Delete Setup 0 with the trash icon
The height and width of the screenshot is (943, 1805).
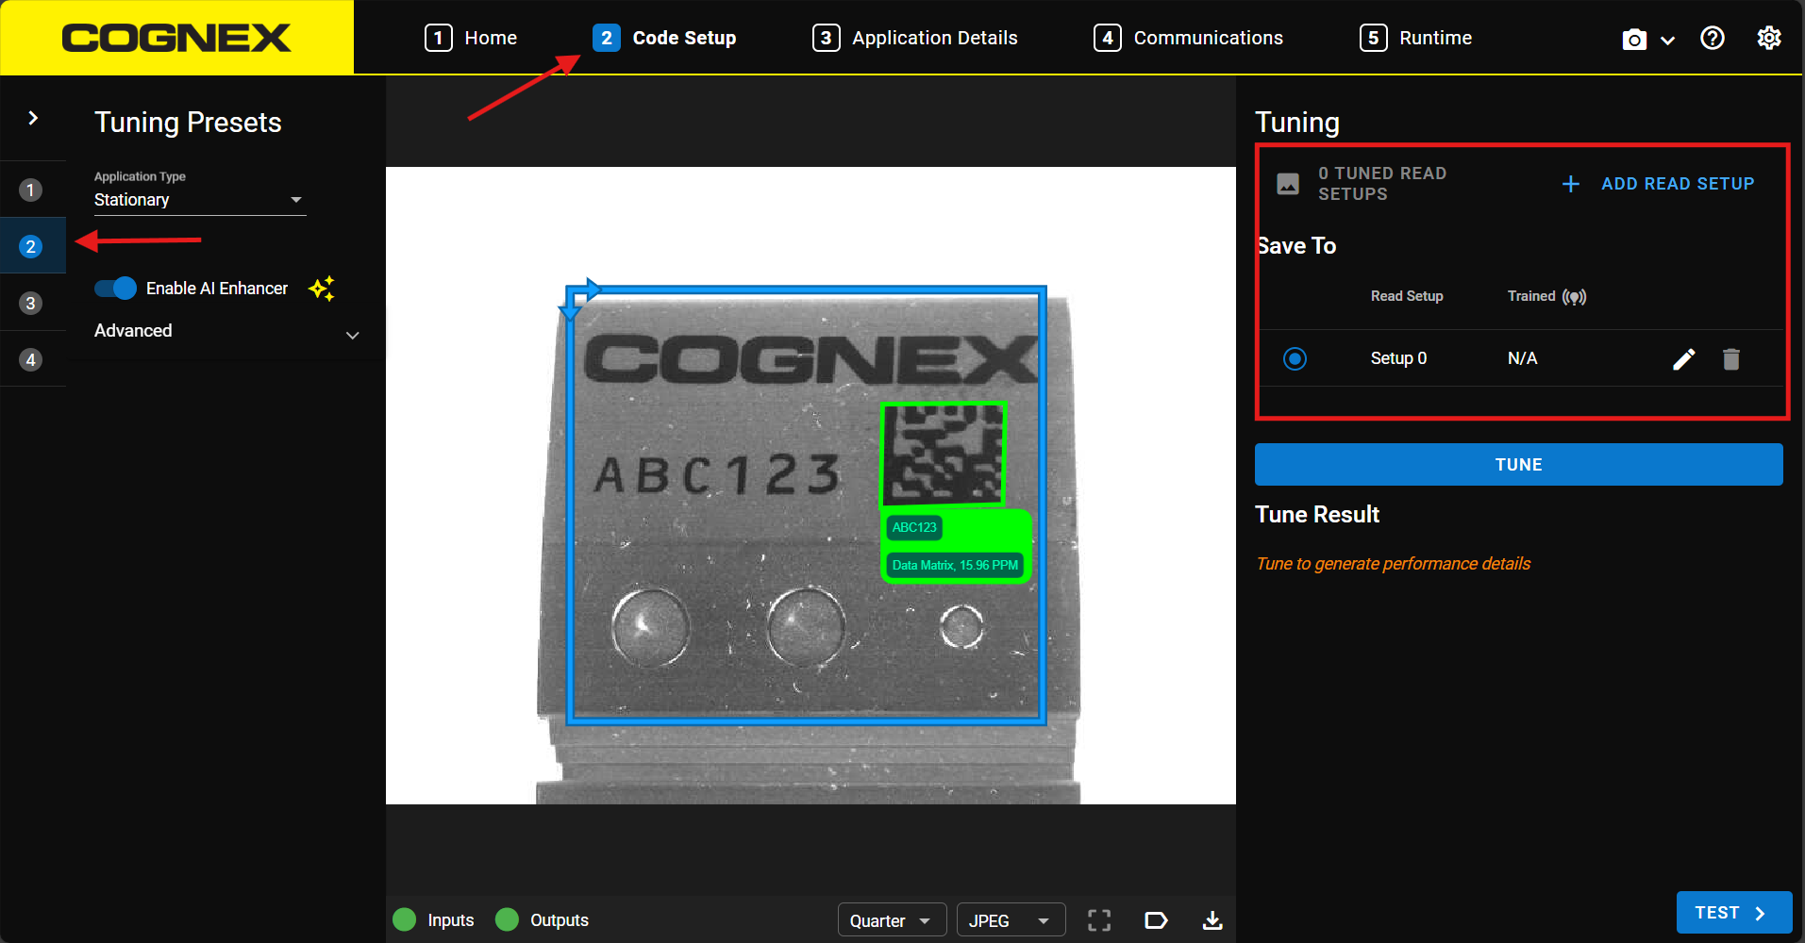tap(1730, 358)
